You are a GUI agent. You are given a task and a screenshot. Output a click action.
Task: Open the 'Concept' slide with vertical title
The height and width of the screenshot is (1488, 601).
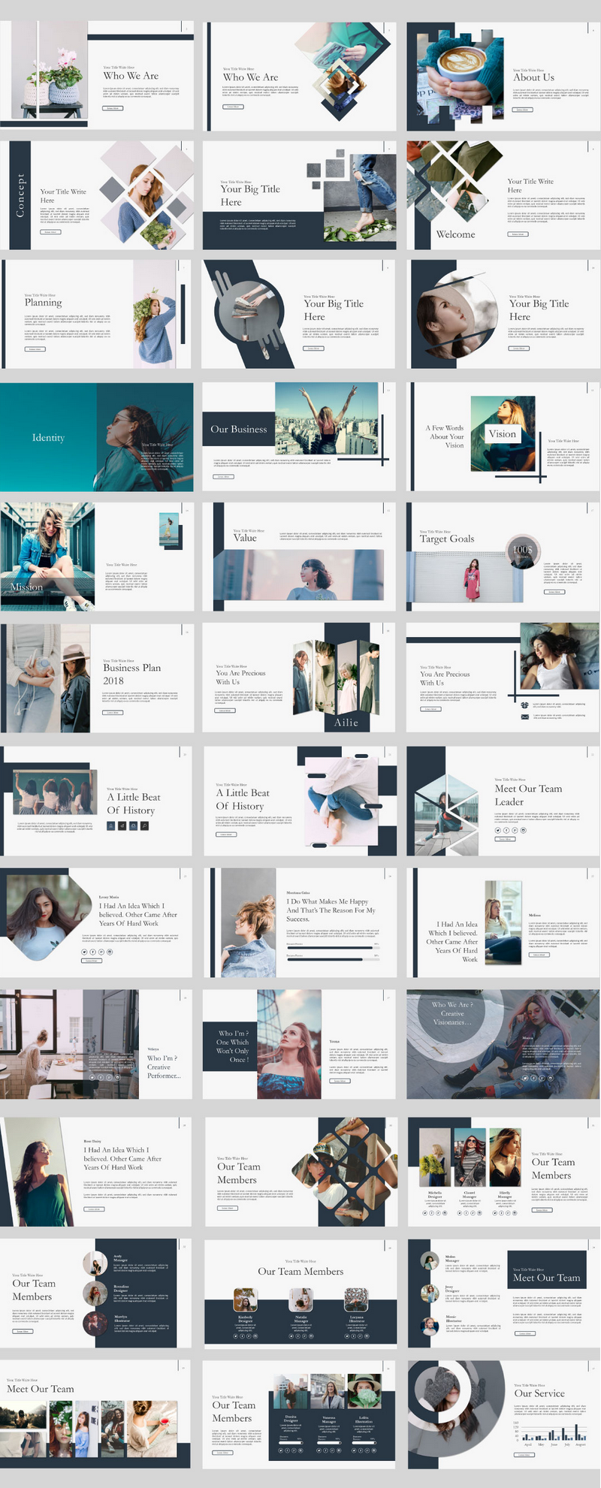pyautogui.click(x=96, y=195)
